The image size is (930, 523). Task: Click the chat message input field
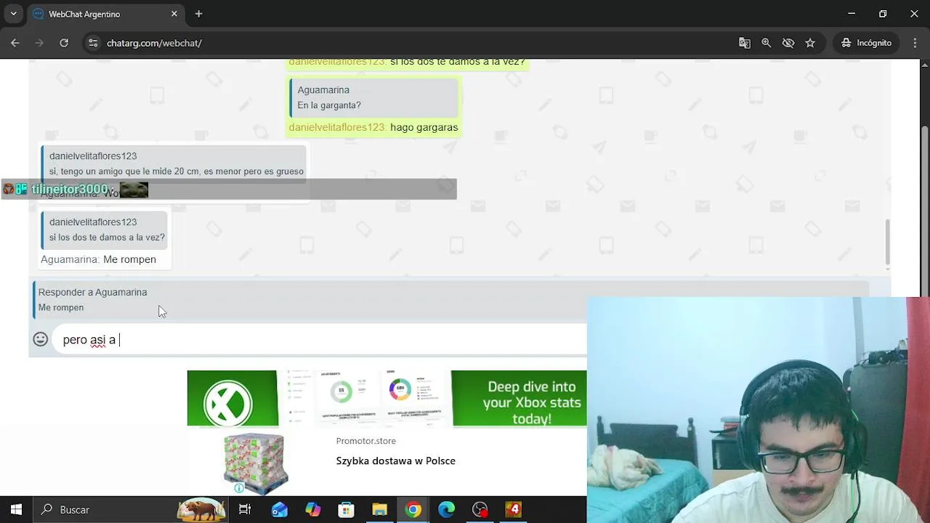[x=320, y=339]
